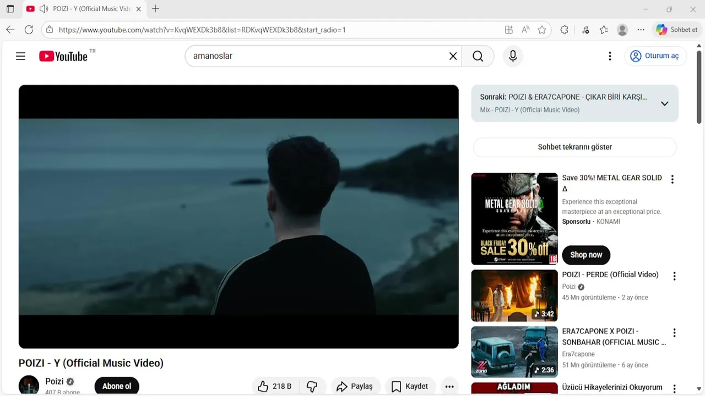Open the favorites list icon
Screen dimensions: 705x396
tap(604, 30)
